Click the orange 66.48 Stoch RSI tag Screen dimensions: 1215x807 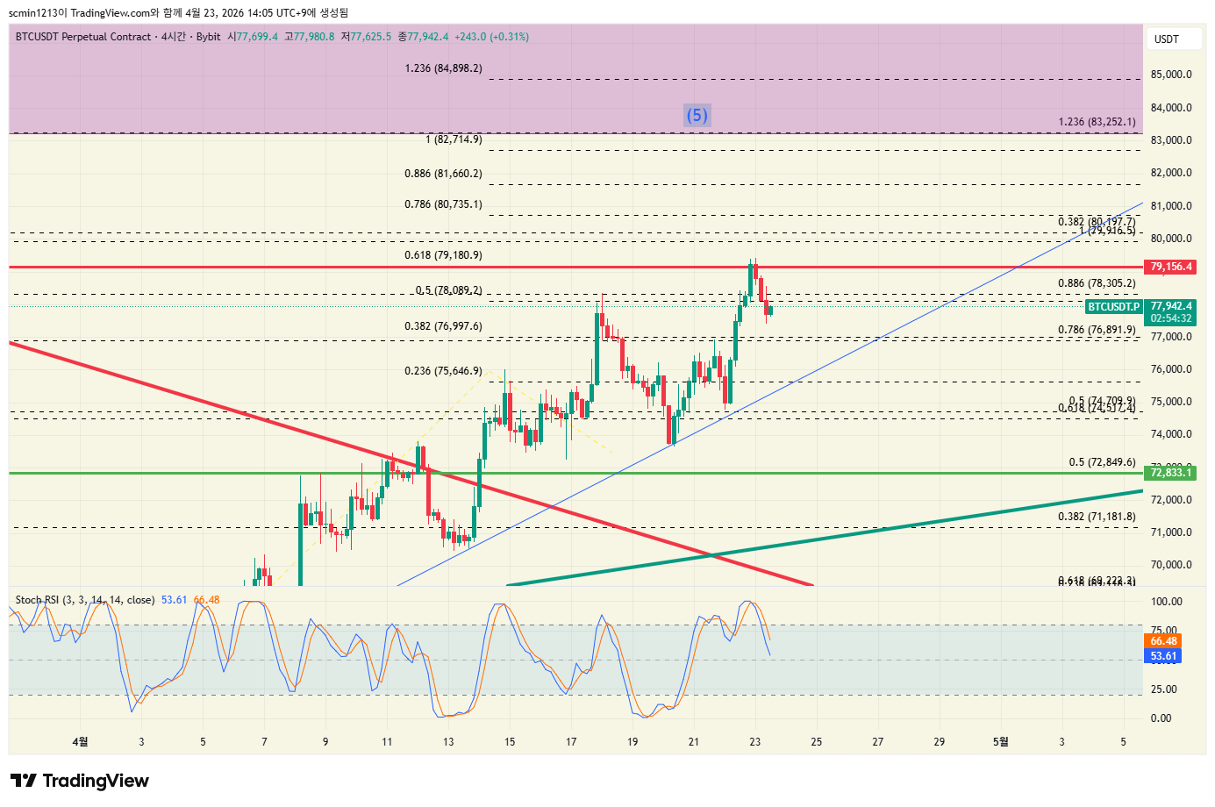coord(1163,641)
